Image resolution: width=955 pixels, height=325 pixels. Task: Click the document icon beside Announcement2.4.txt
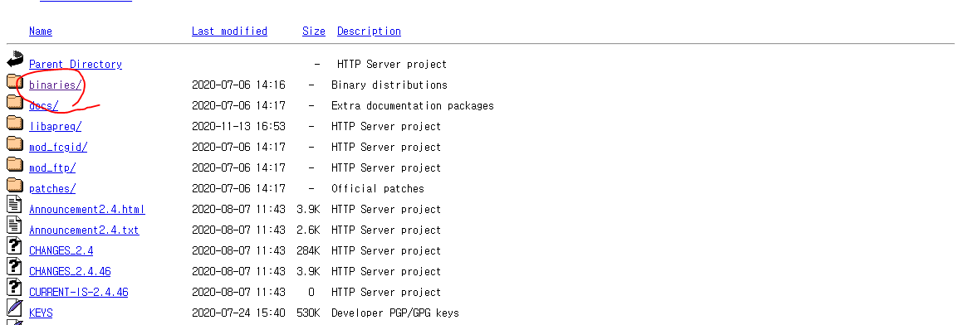[x=14, y=226]
